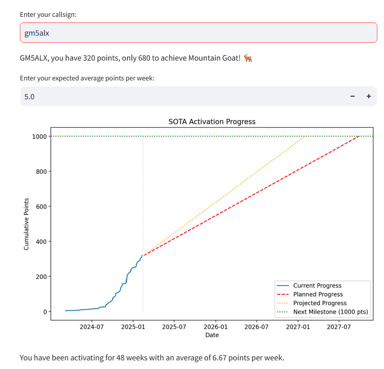The height and width of the screenshot is (369, 384).
Task: Click the 'Enter your expected average points per week:' label
Action: pyautogui.click(x=87, y=78)
